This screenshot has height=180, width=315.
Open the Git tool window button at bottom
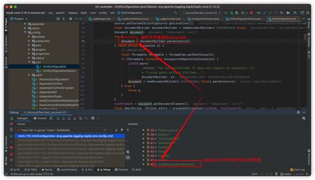click(x=15, y=170)
